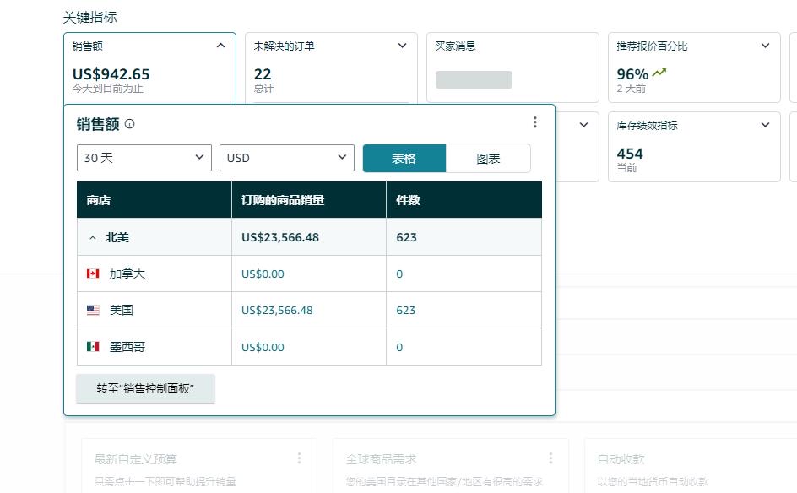Screen dimensions: 797x493
Task: Click the Mexico flag icon
Action: tap(93, 347)
